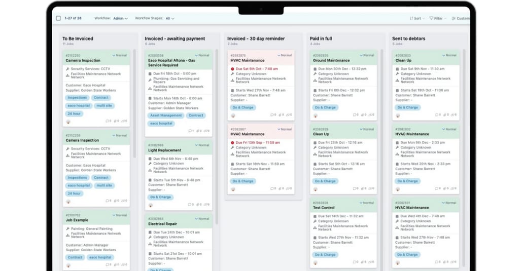
Task: Open the Camera Inspection job title
Action: [82, 140]
